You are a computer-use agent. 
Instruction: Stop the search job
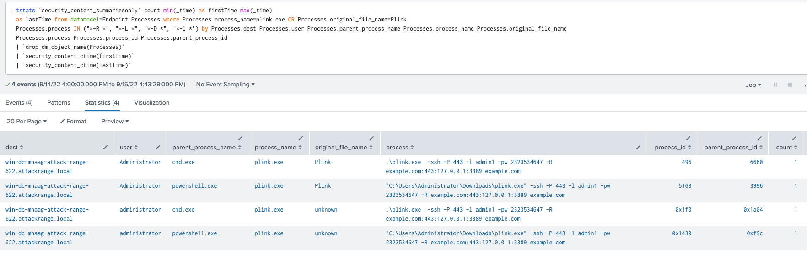click(x=790, y=85)
